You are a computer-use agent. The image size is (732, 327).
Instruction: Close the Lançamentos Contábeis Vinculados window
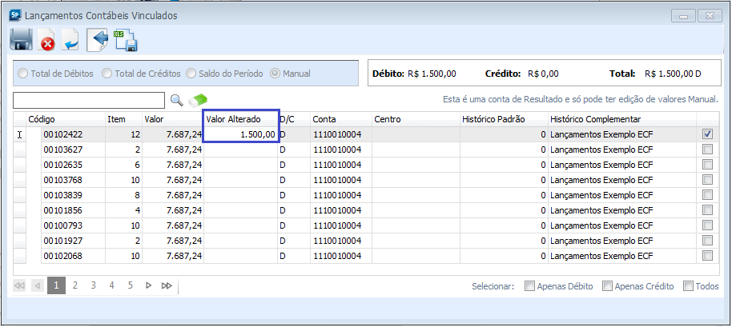pos(710,16)
